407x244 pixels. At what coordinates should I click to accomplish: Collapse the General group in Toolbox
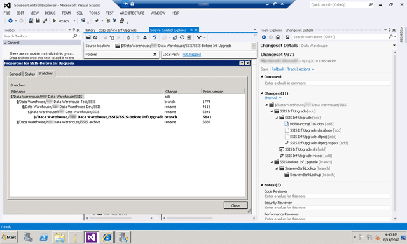pos(5,43)
